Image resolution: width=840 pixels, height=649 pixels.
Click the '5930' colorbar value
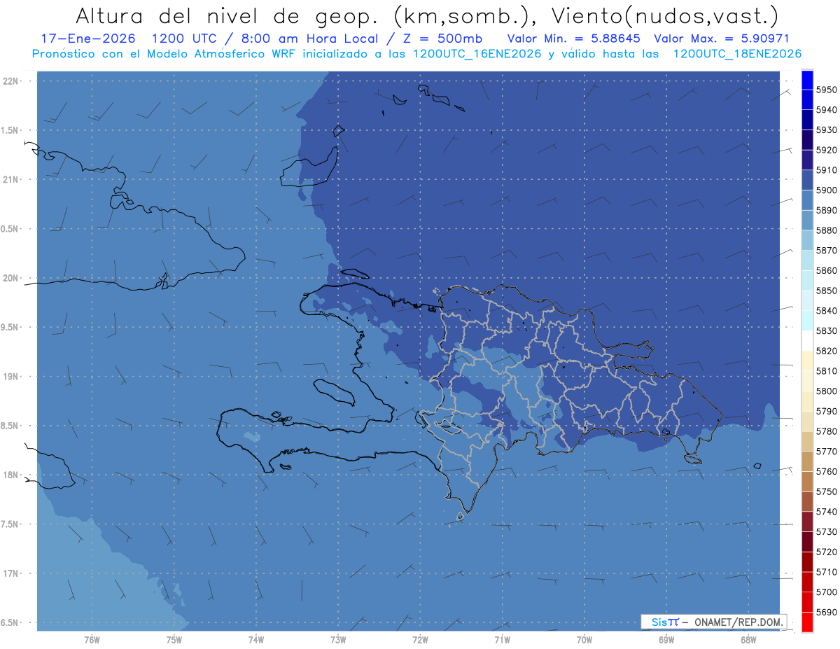[x=826, y=130]
